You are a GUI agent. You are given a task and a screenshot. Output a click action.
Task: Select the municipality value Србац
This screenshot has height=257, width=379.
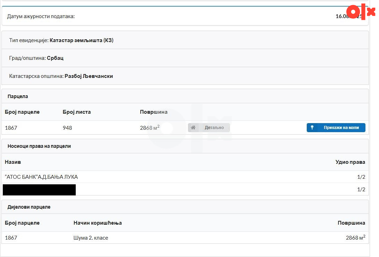pyautogui.click(x=55, y=58)
